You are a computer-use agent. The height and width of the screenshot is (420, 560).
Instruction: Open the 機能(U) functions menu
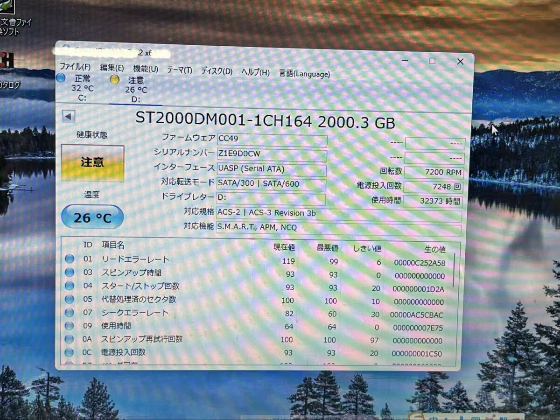(147, 69)
